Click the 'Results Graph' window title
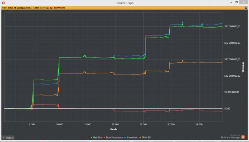Image resolution: width=249 pixels, height=142 pixels. tap(124, 3)
